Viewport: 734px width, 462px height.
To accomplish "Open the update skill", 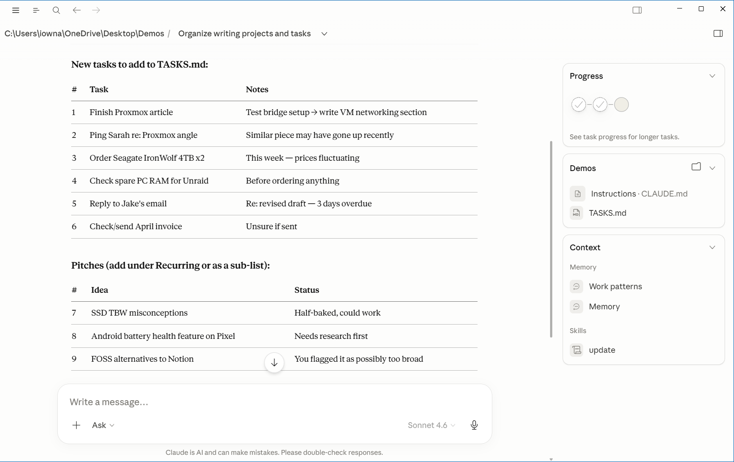I will coord(602,350).
